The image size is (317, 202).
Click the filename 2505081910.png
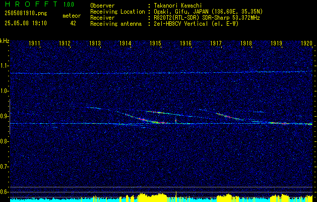(x=26, y=14)
